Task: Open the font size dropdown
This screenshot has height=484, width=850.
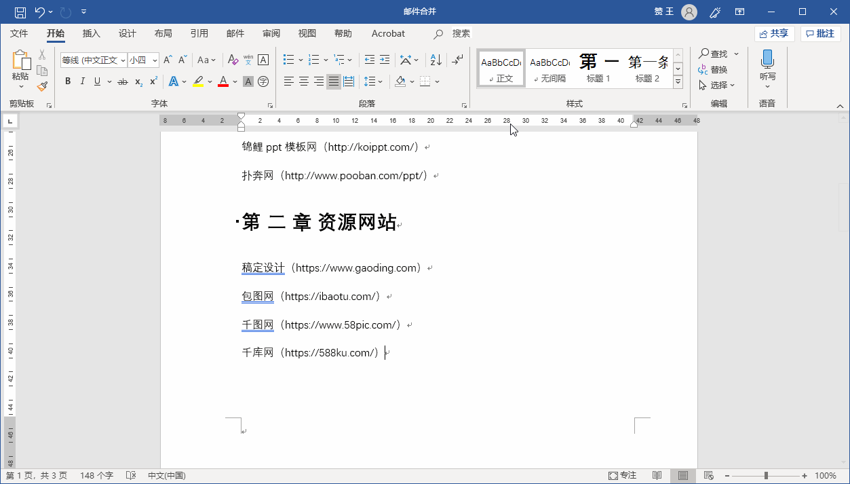Action: [155, 60]
